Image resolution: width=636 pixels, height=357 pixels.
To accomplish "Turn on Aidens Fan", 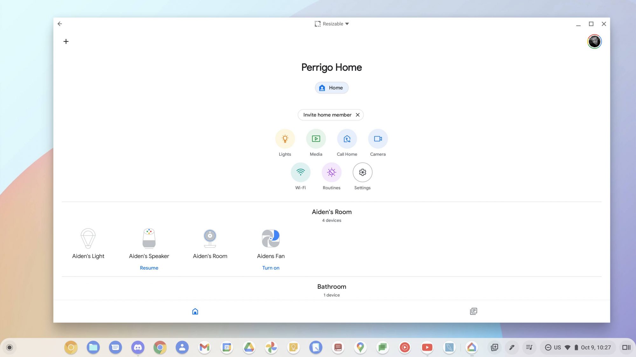I will pyautogui.click(x=271, y=268).
